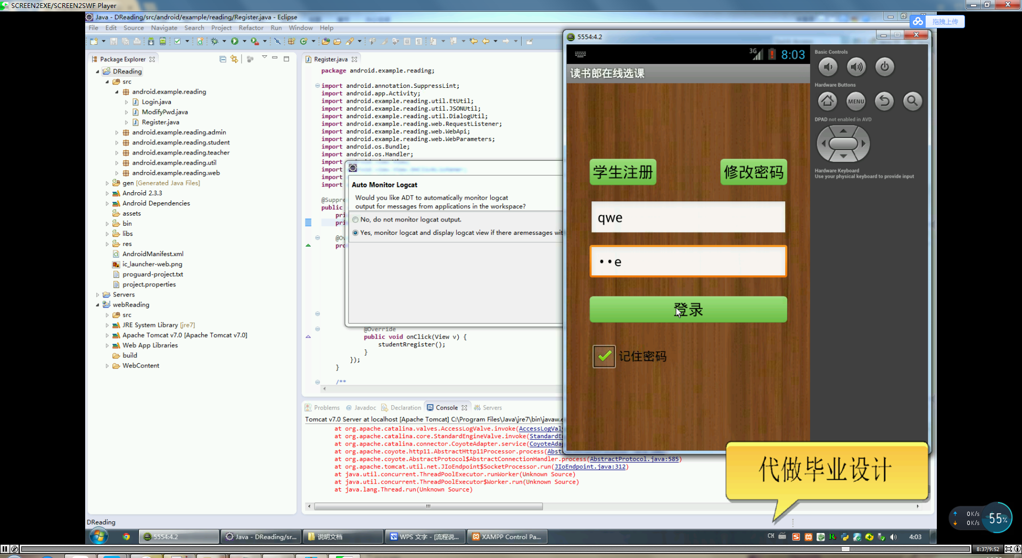
Task: Click the Back navigation arrow in toolbar
Action: click(486, 41)
